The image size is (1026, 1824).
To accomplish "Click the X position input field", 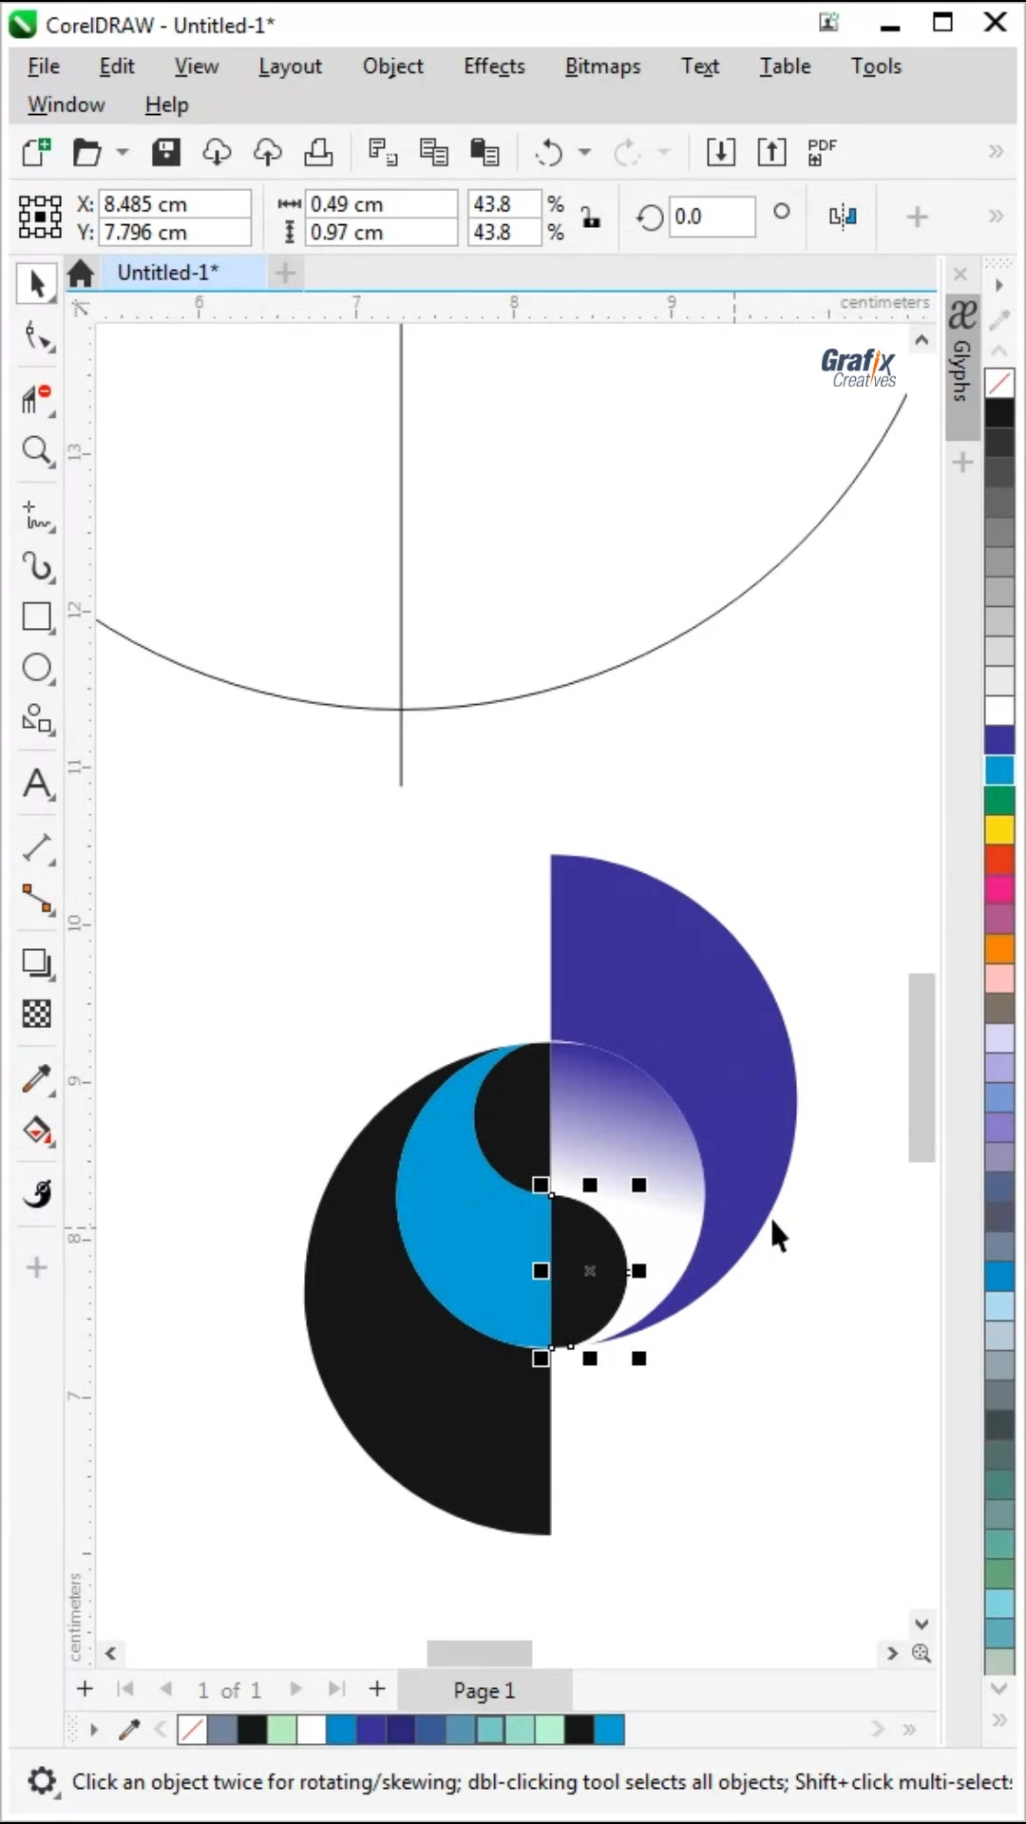I will pos(174,204).
